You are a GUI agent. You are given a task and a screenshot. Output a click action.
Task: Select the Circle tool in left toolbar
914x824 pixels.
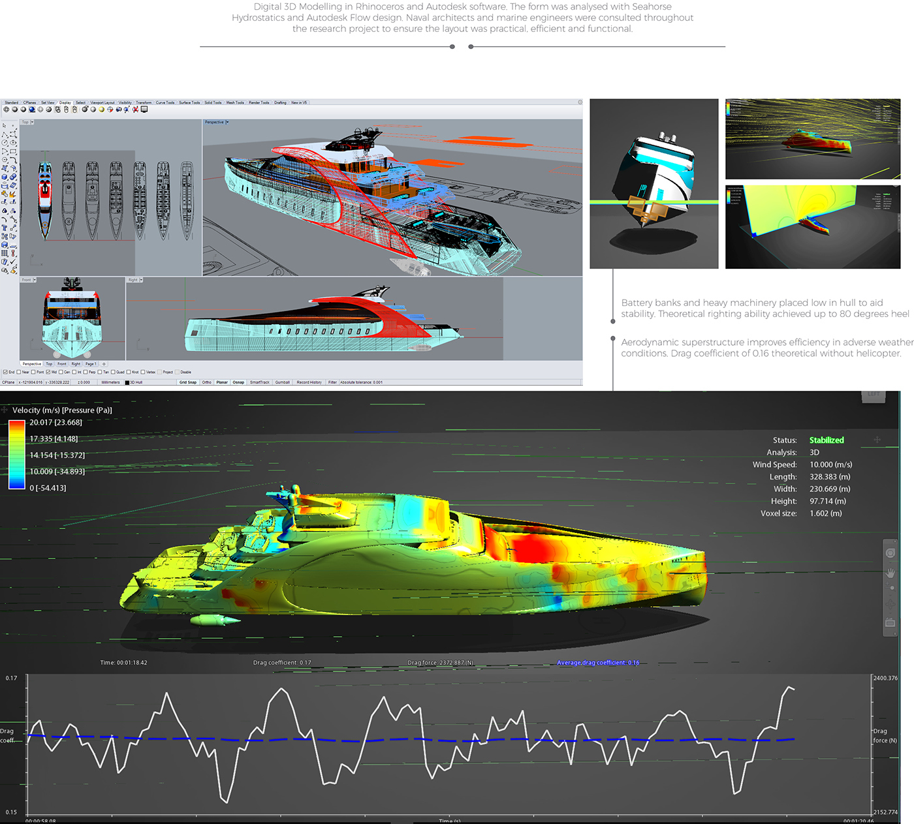5,143
